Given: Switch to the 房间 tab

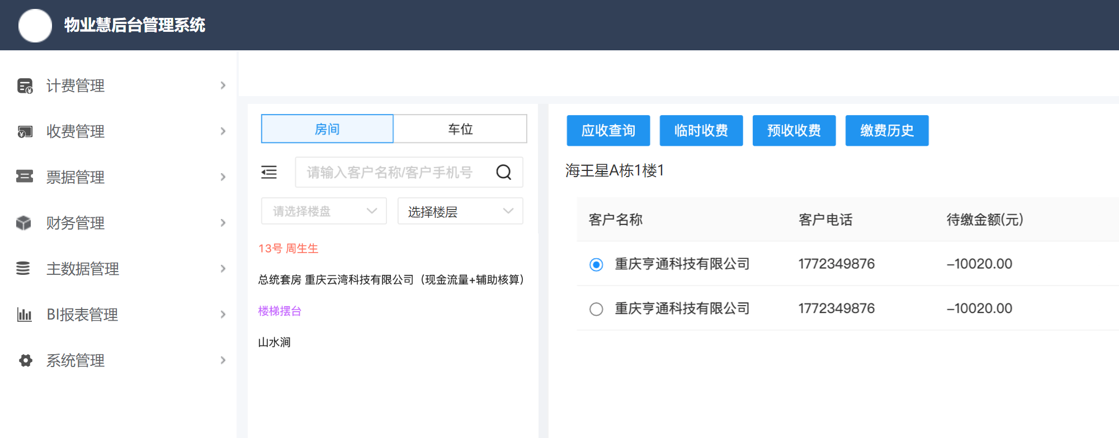Looking at the screenshot, I should click(327, 129).
